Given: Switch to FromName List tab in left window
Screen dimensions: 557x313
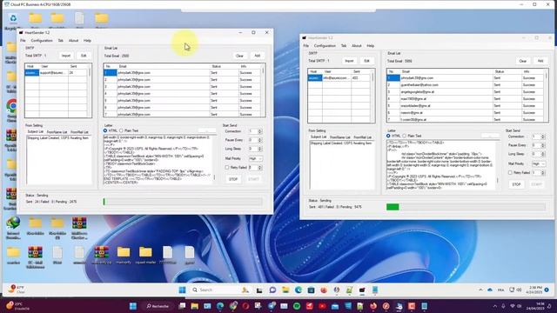Looking at the screenshot, I should tap(57, 131).
